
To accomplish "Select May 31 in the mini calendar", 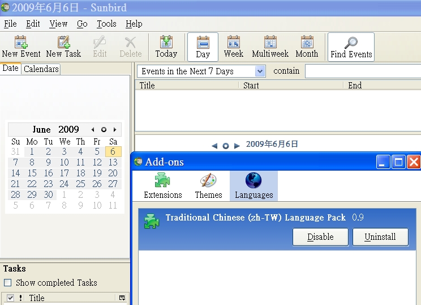I will pyautogui.click(x=15, y=151).
